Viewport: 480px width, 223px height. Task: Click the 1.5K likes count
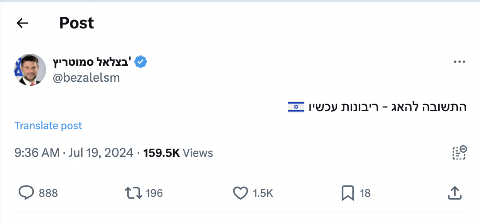pos(263,193)
